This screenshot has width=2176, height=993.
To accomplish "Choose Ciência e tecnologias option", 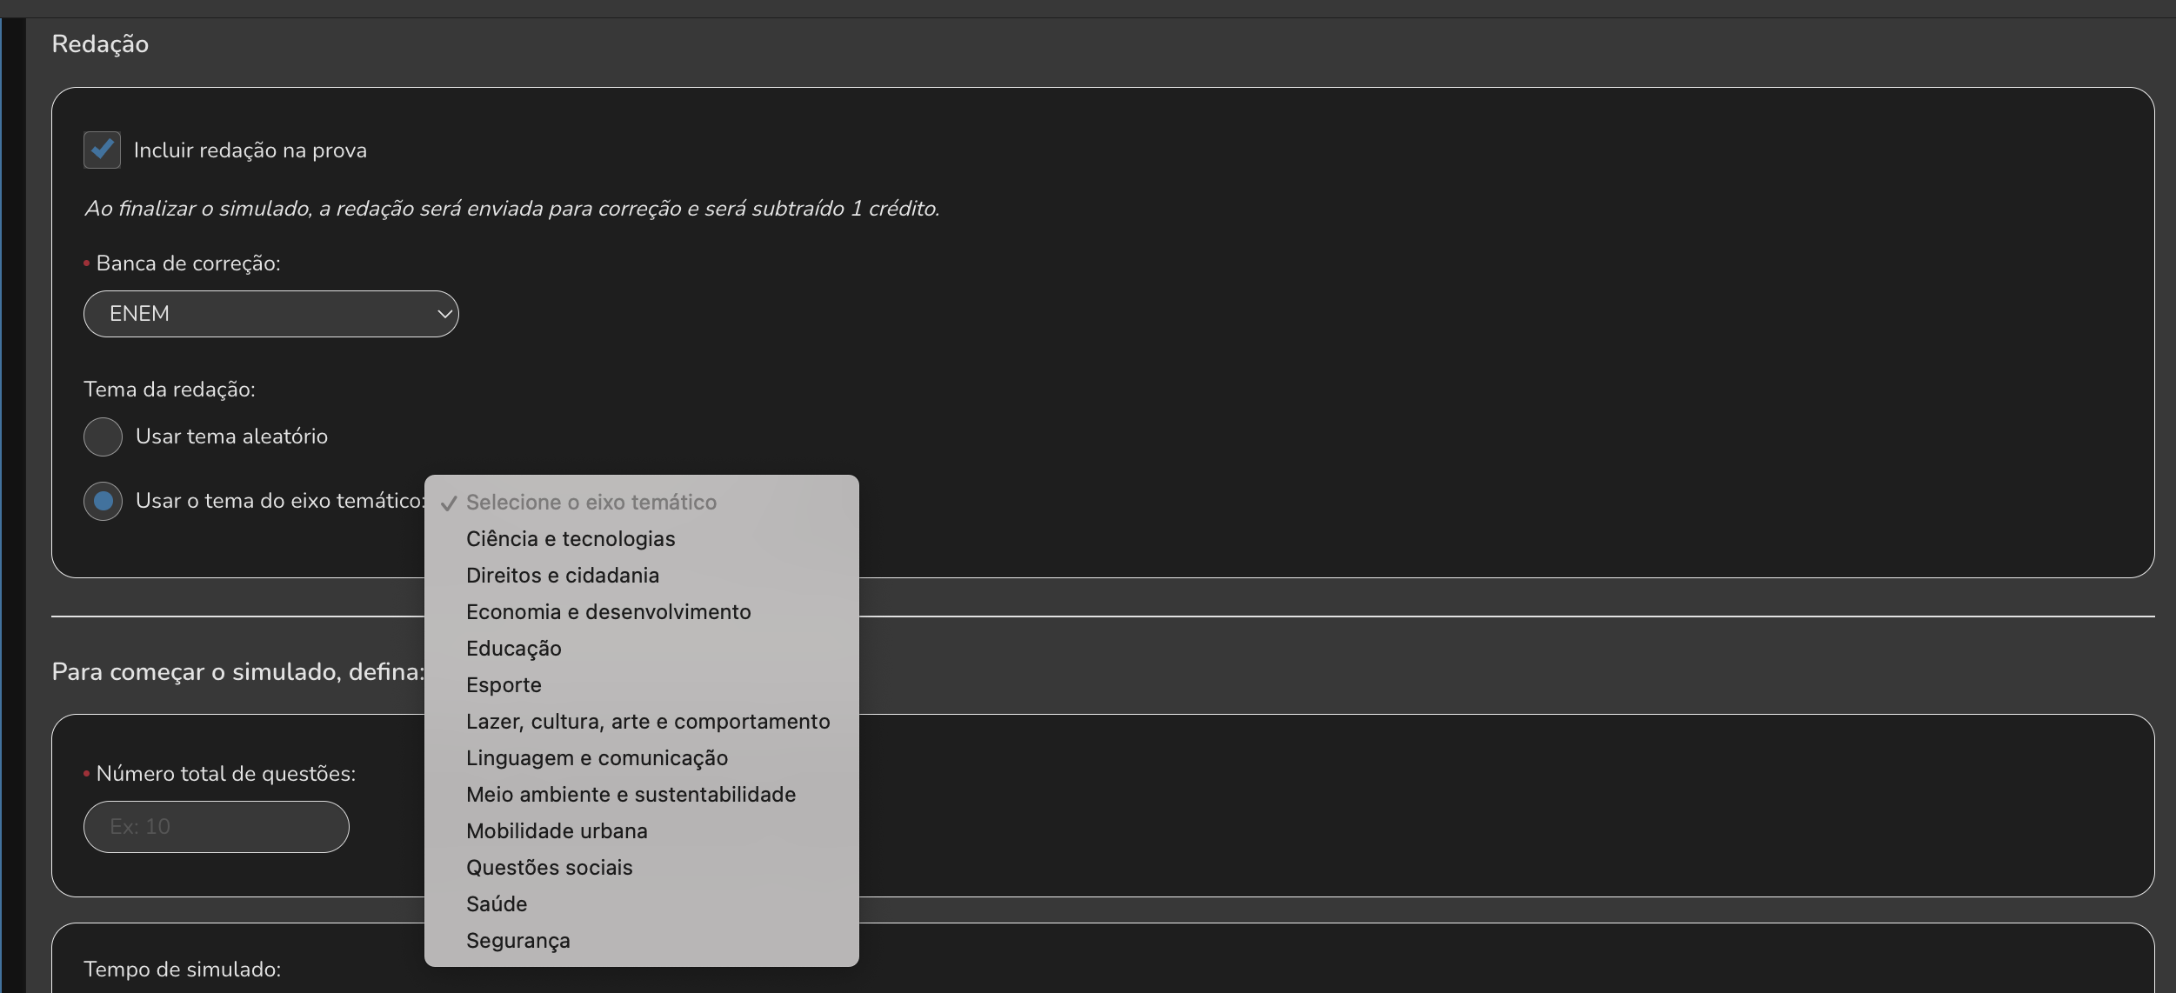I will (x=641, y=539).
